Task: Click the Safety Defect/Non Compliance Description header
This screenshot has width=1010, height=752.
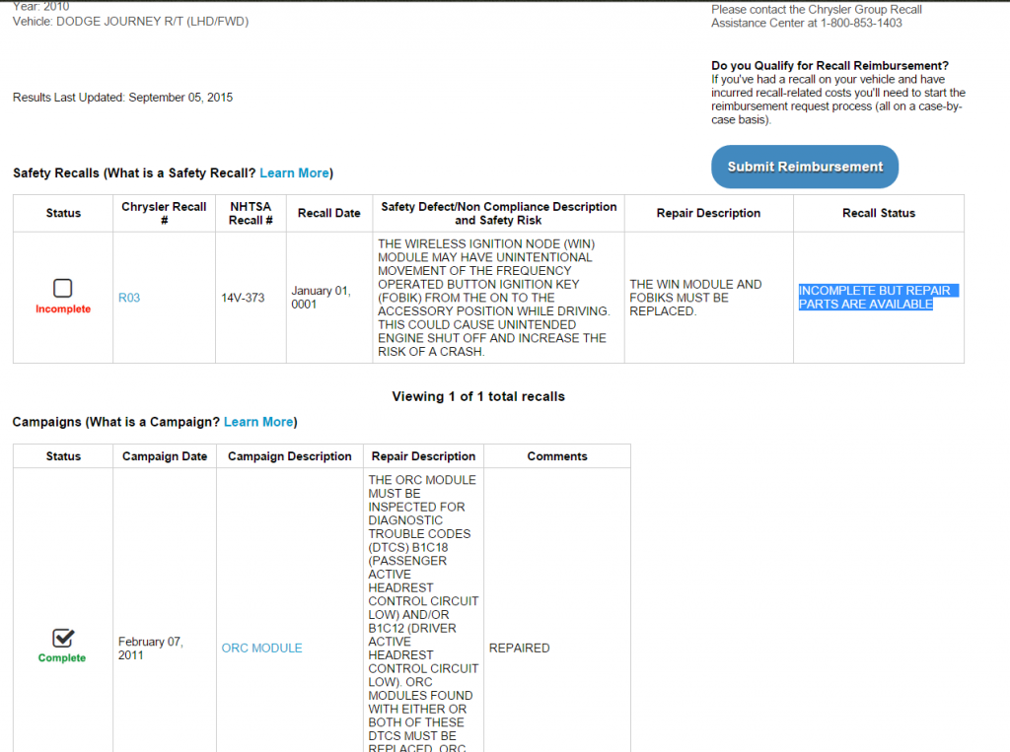Action: click(498, 213)
